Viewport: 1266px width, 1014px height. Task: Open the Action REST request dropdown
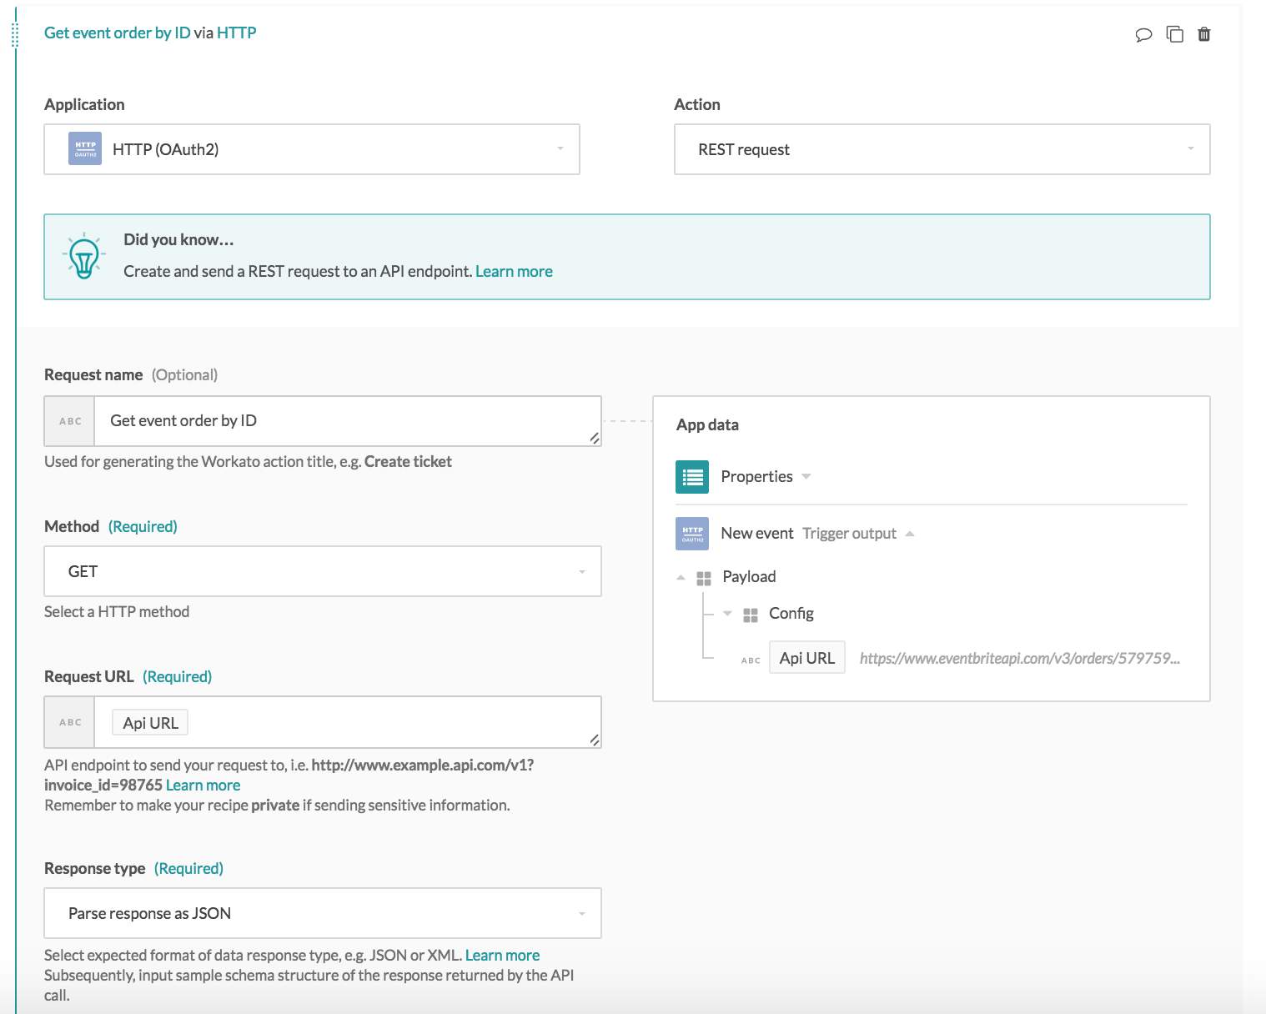point(941,149)
